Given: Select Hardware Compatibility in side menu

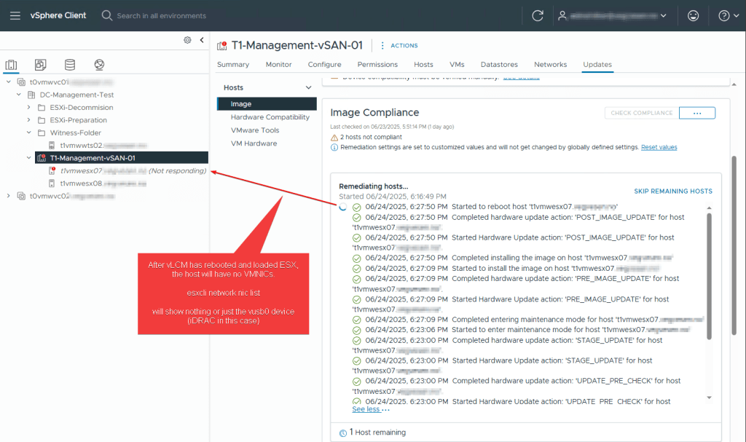Looking at the screenshot, I should (x=270, y=117).
